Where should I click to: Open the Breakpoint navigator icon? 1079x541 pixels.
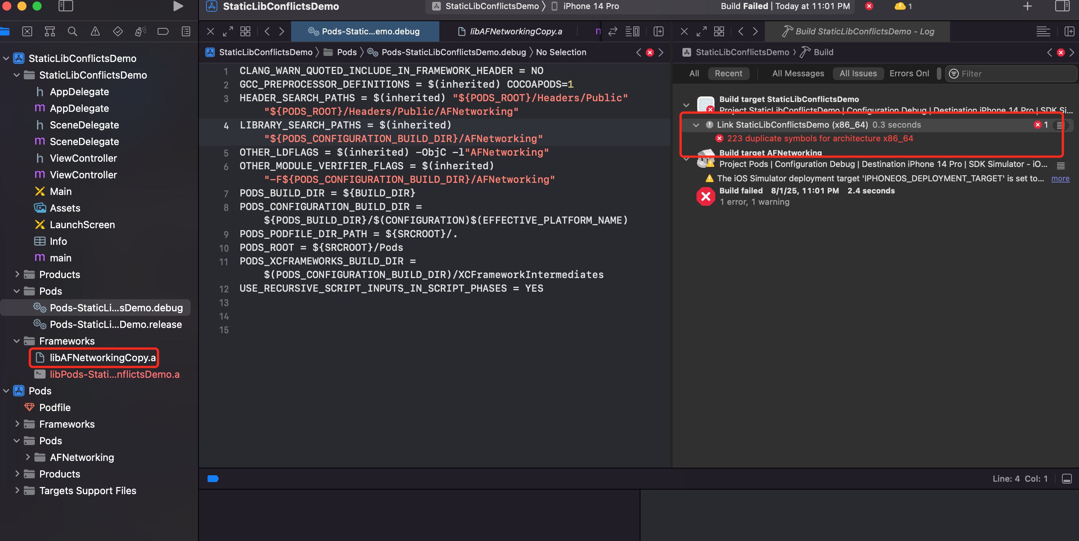click(x=163, y=31)
